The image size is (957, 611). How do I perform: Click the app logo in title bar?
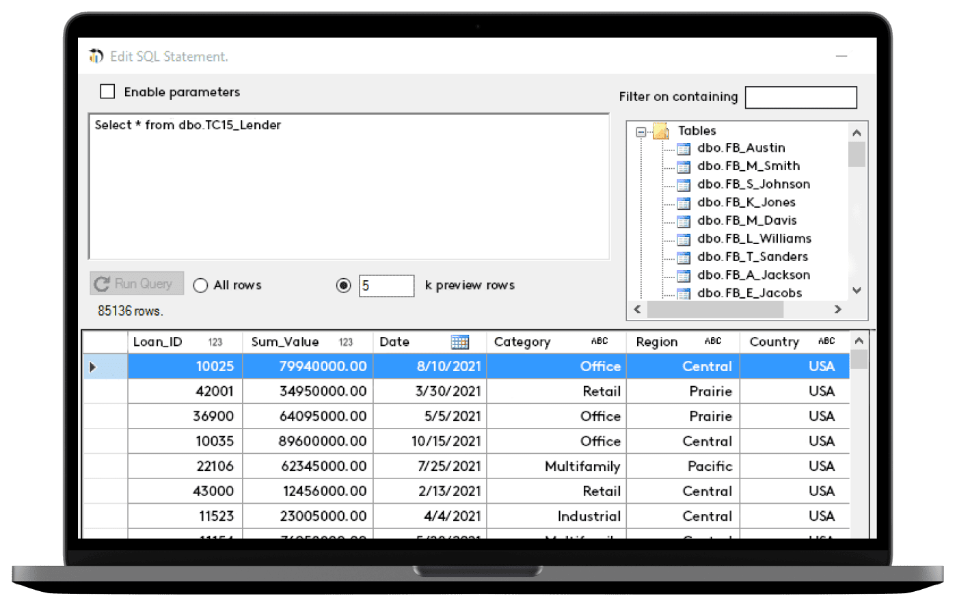click(x=96, y=56)
